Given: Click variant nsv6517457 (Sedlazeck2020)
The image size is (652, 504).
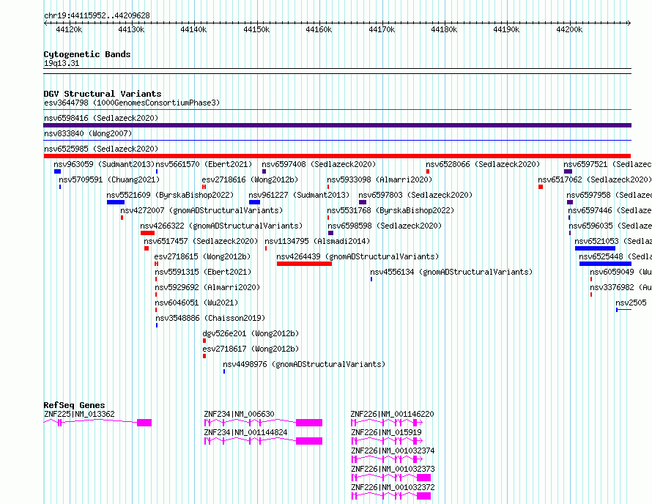Looking at the screenshot, I should tap(201, 241).
